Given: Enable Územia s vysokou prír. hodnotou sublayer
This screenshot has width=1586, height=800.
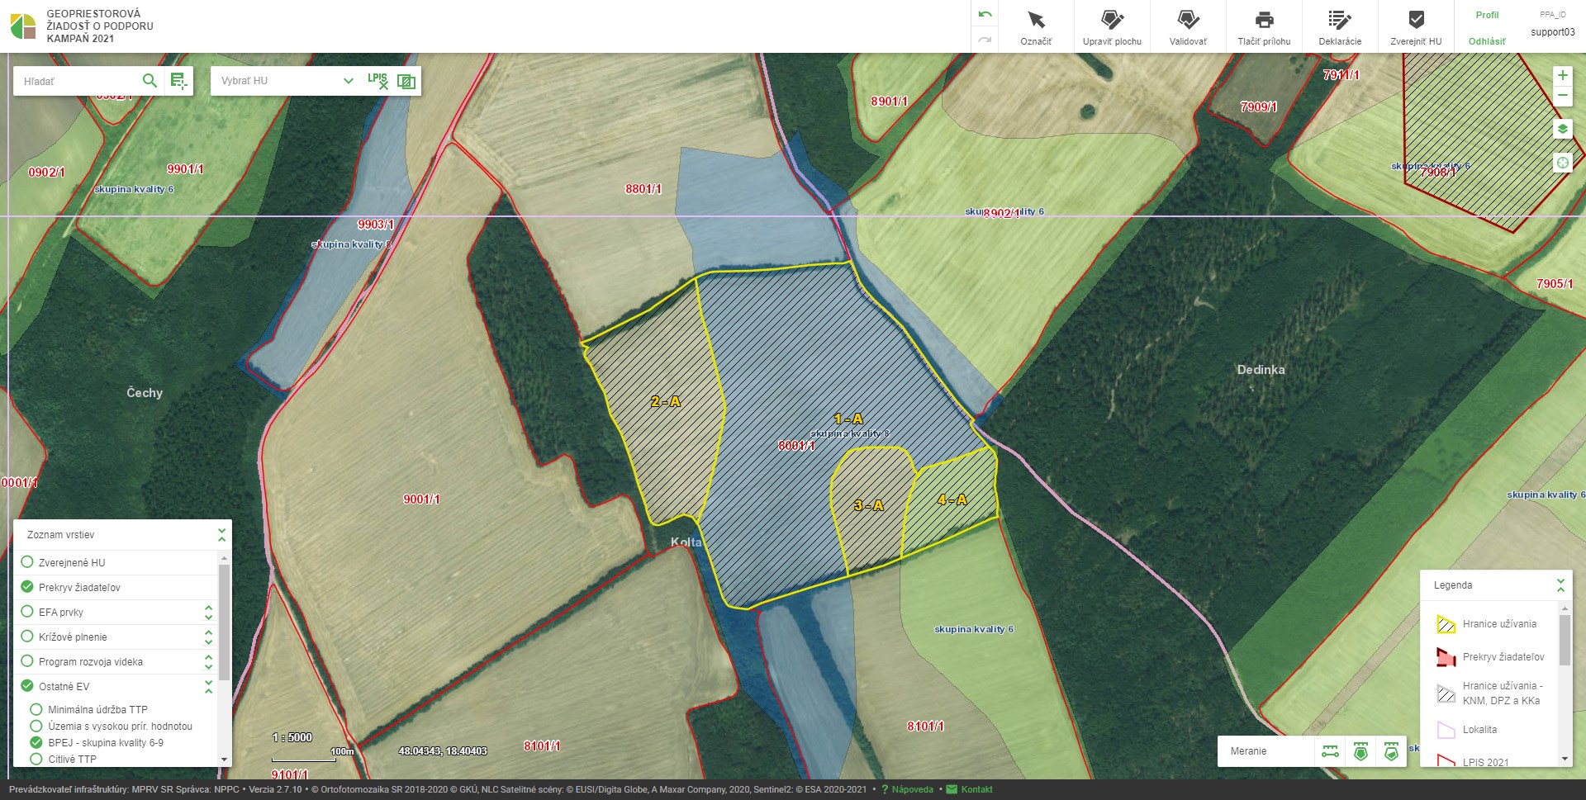Looking at the screenshot, I should click(36, 726).
